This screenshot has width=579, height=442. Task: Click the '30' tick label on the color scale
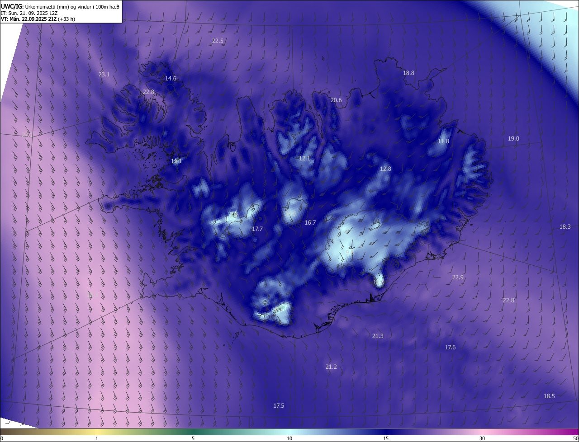click(x=482, y=438)
